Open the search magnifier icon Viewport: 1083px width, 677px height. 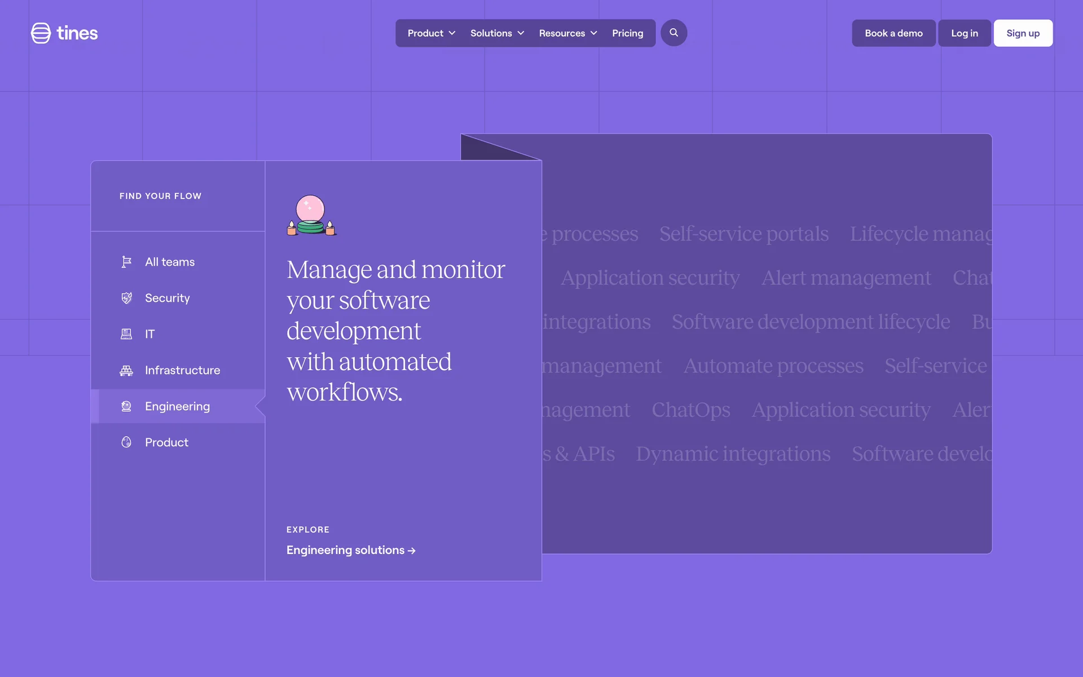673,33
